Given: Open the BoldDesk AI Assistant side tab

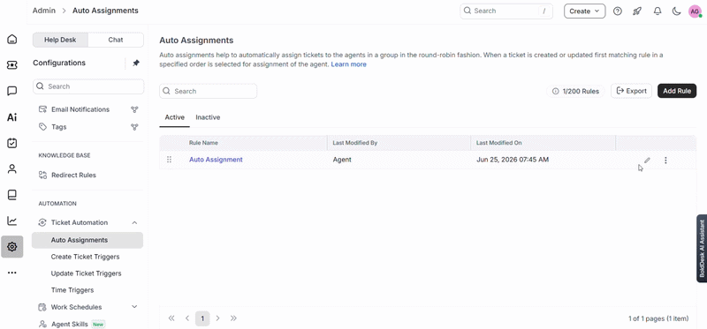Looking at the screenshot, I should [702, 249].
